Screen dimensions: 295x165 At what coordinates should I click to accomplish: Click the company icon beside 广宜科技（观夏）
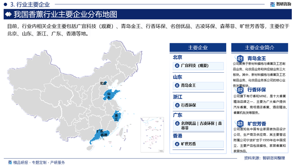tap(177, 66)
